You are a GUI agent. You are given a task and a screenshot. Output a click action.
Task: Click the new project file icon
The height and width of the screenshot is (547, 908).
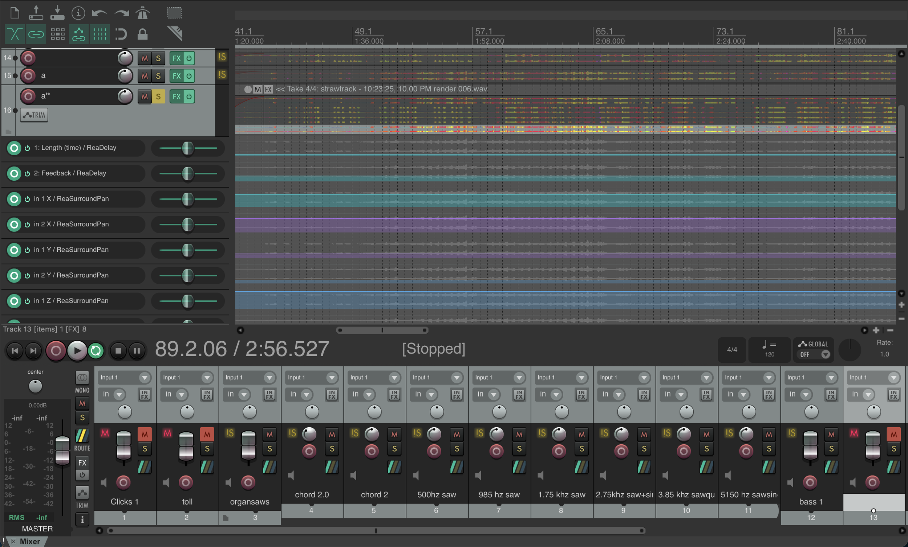click(x=15, y=13)
